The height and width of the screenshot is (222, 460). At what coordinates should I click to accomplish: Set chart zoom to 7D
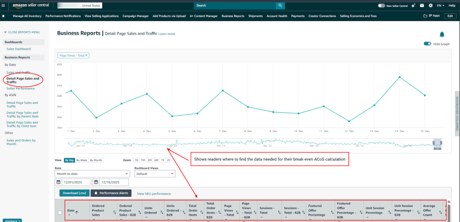(x=136, y=160)
